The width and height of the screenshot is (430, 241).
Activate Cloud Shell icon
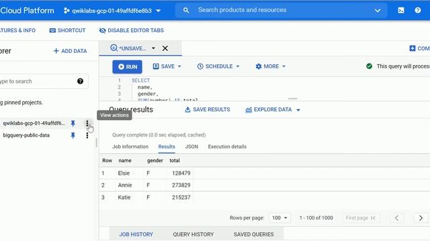pos(401,11)
